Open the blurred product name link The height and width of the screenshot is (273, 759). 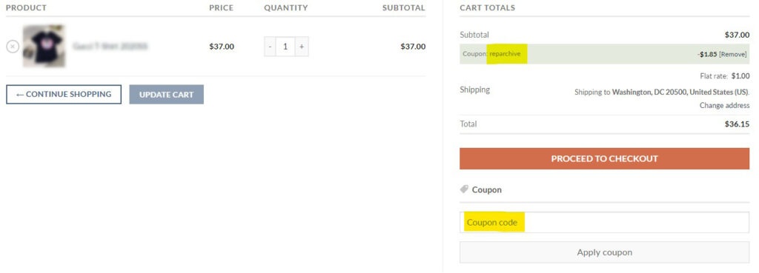tap(110, 47)
